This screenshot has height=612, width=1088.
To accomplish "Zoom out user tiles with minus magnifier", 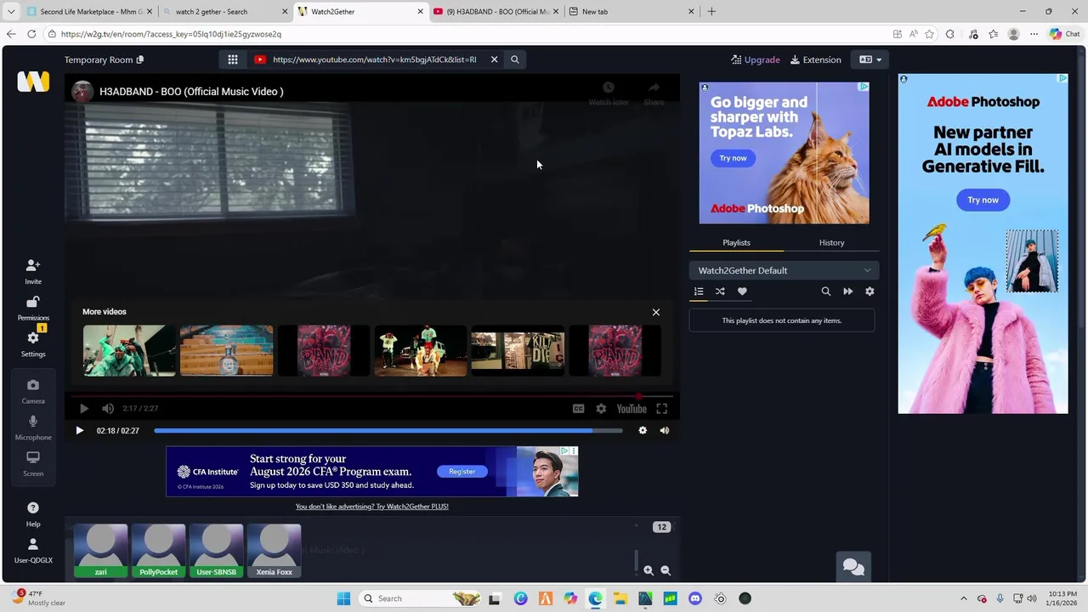I will 666,571.
